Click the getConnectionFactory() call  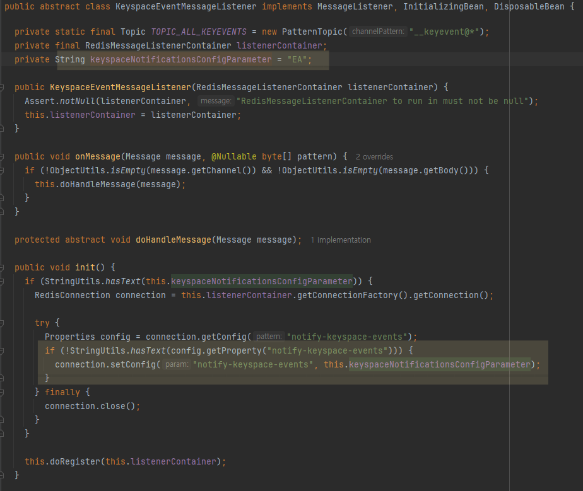click(353, 295)
